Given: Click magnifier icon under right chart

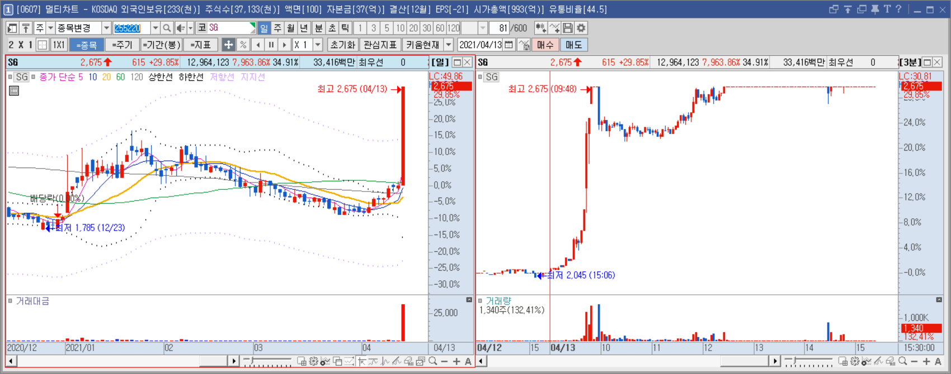Looking at the screenshot, I should [x=903, y=362].
